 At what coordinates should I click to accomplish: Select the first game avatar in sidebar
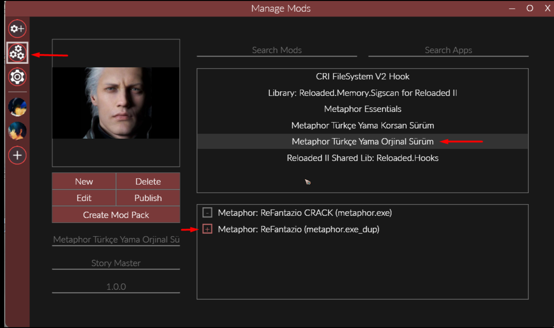(x=17, y=107)
